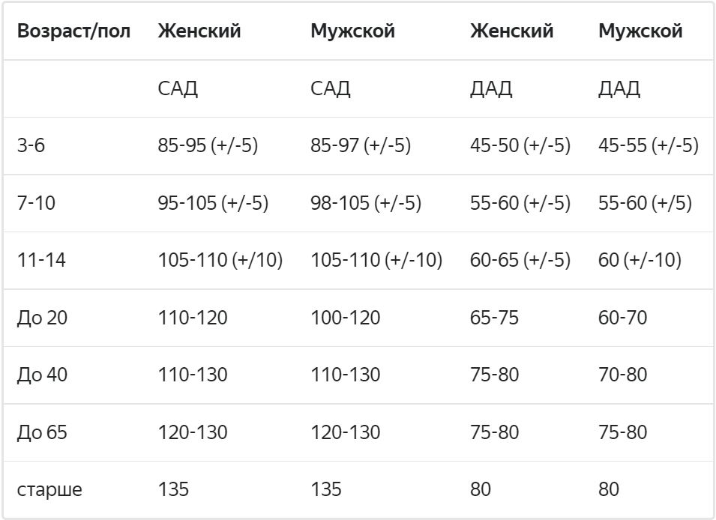The width and height of the screenshot is (716, 520).
Task: Click the cell with '70-80'
Action: (622, 375)
